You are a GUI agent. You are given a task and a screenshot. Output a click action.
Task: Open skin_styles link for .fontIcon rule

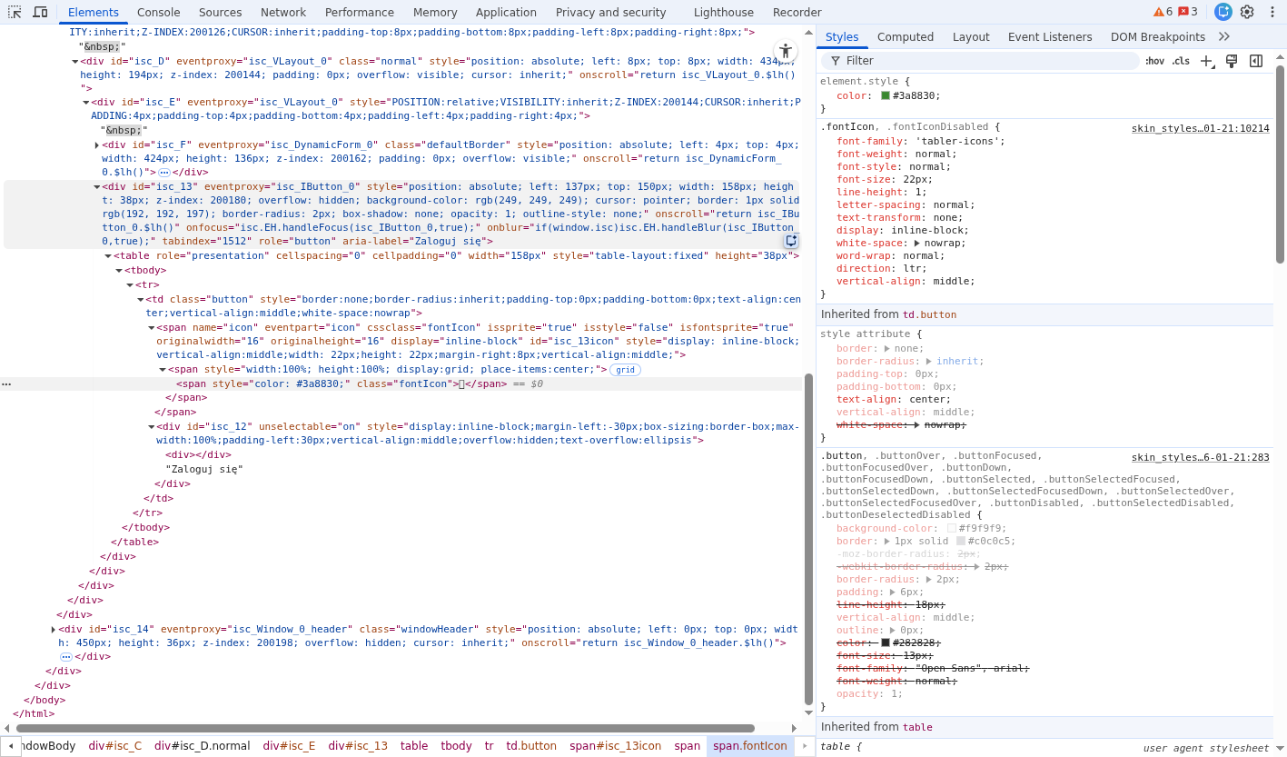point(1200,128)
